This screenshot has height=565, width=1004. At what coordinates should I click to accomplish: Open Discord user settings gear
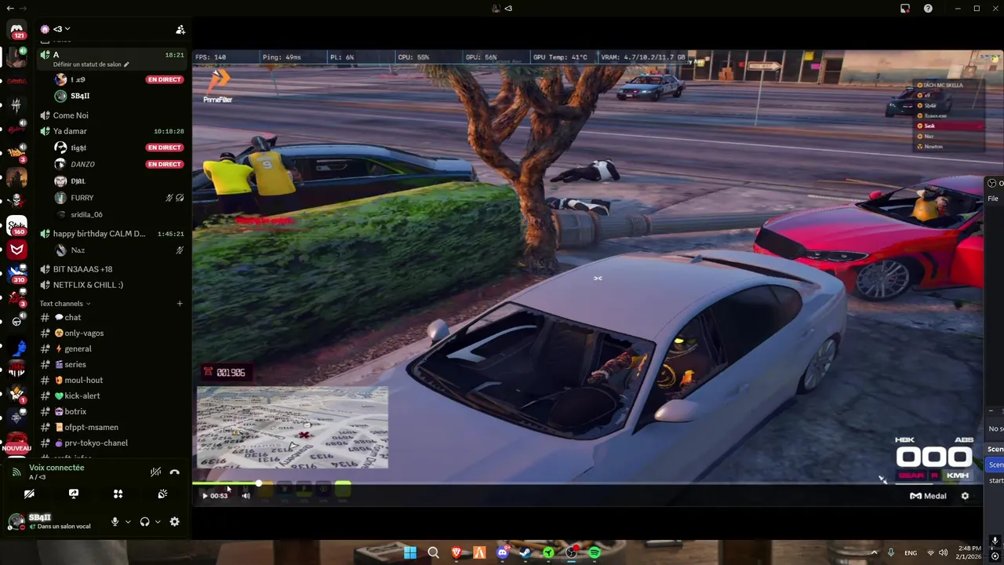(x=174, y=522)
